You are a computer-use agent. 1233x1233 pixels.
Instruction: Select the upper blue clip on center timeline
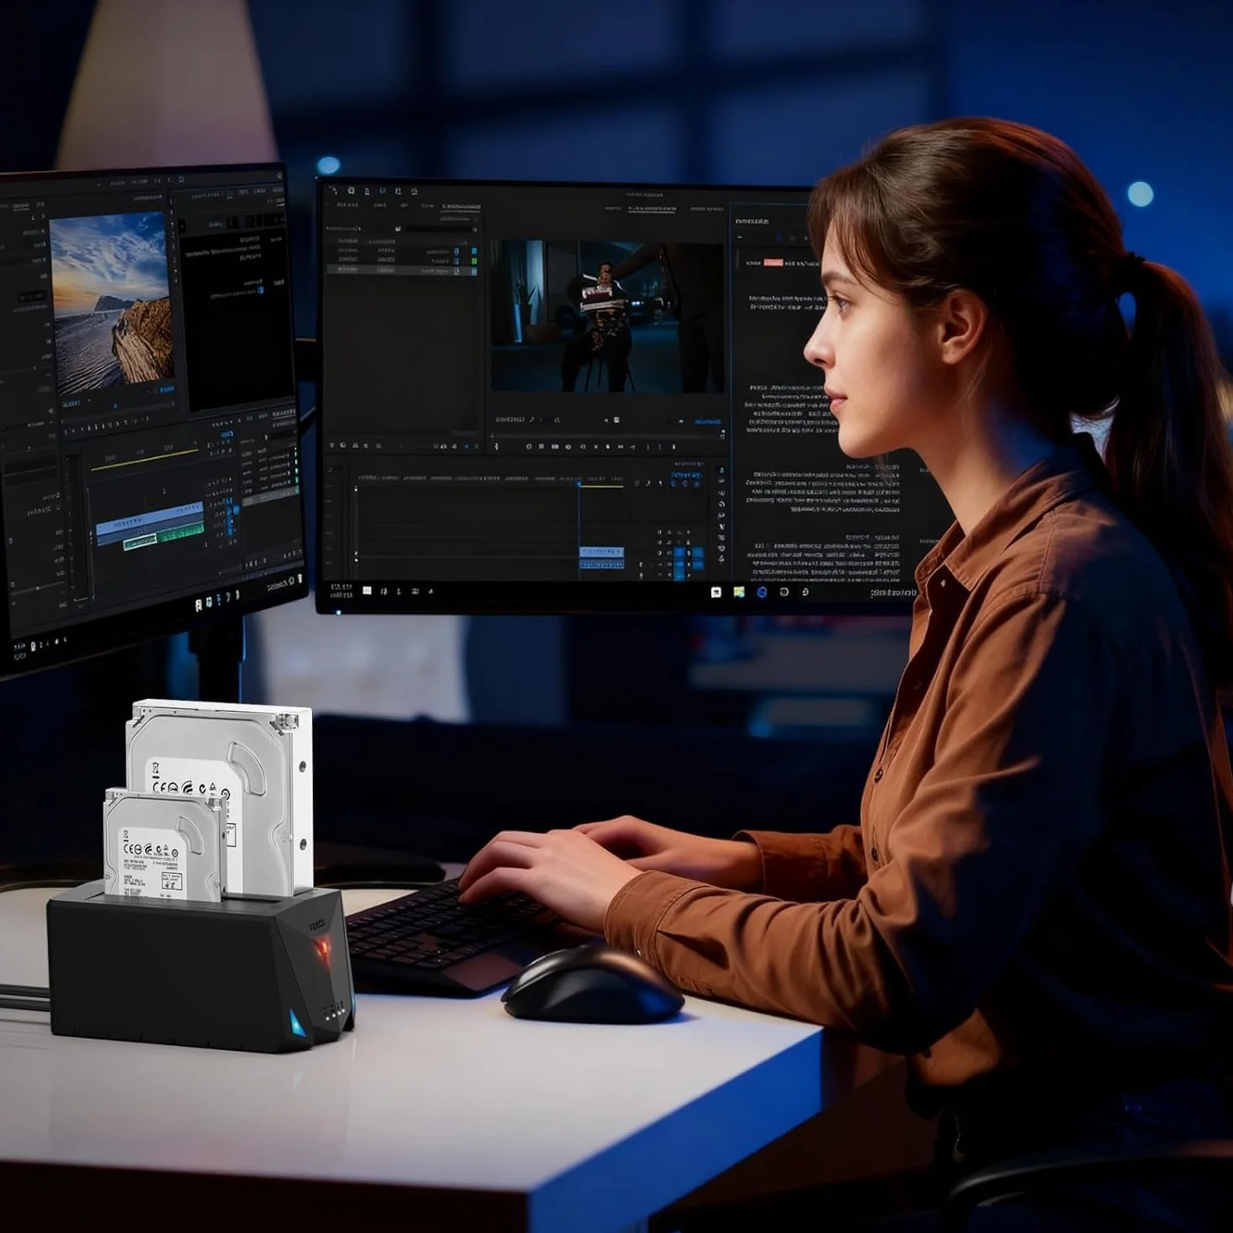pyautogui.click(x=601, y=552)
